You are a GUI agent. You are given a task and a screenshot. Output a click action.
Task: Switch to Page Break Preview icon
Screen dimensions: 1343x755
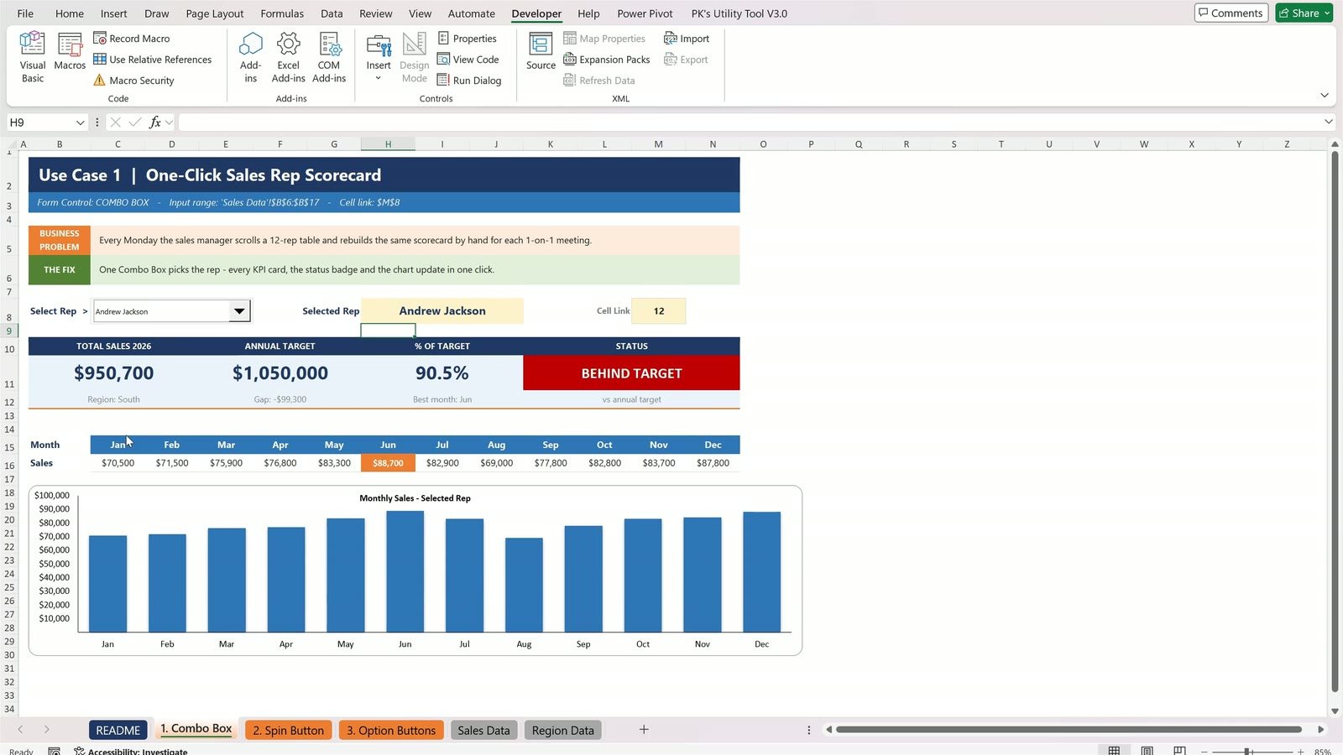(1179, 751)
